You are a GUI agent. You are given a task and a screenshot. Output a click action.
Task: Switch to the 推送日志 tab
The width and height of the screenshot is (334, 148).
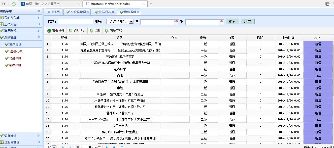point(103,12)
